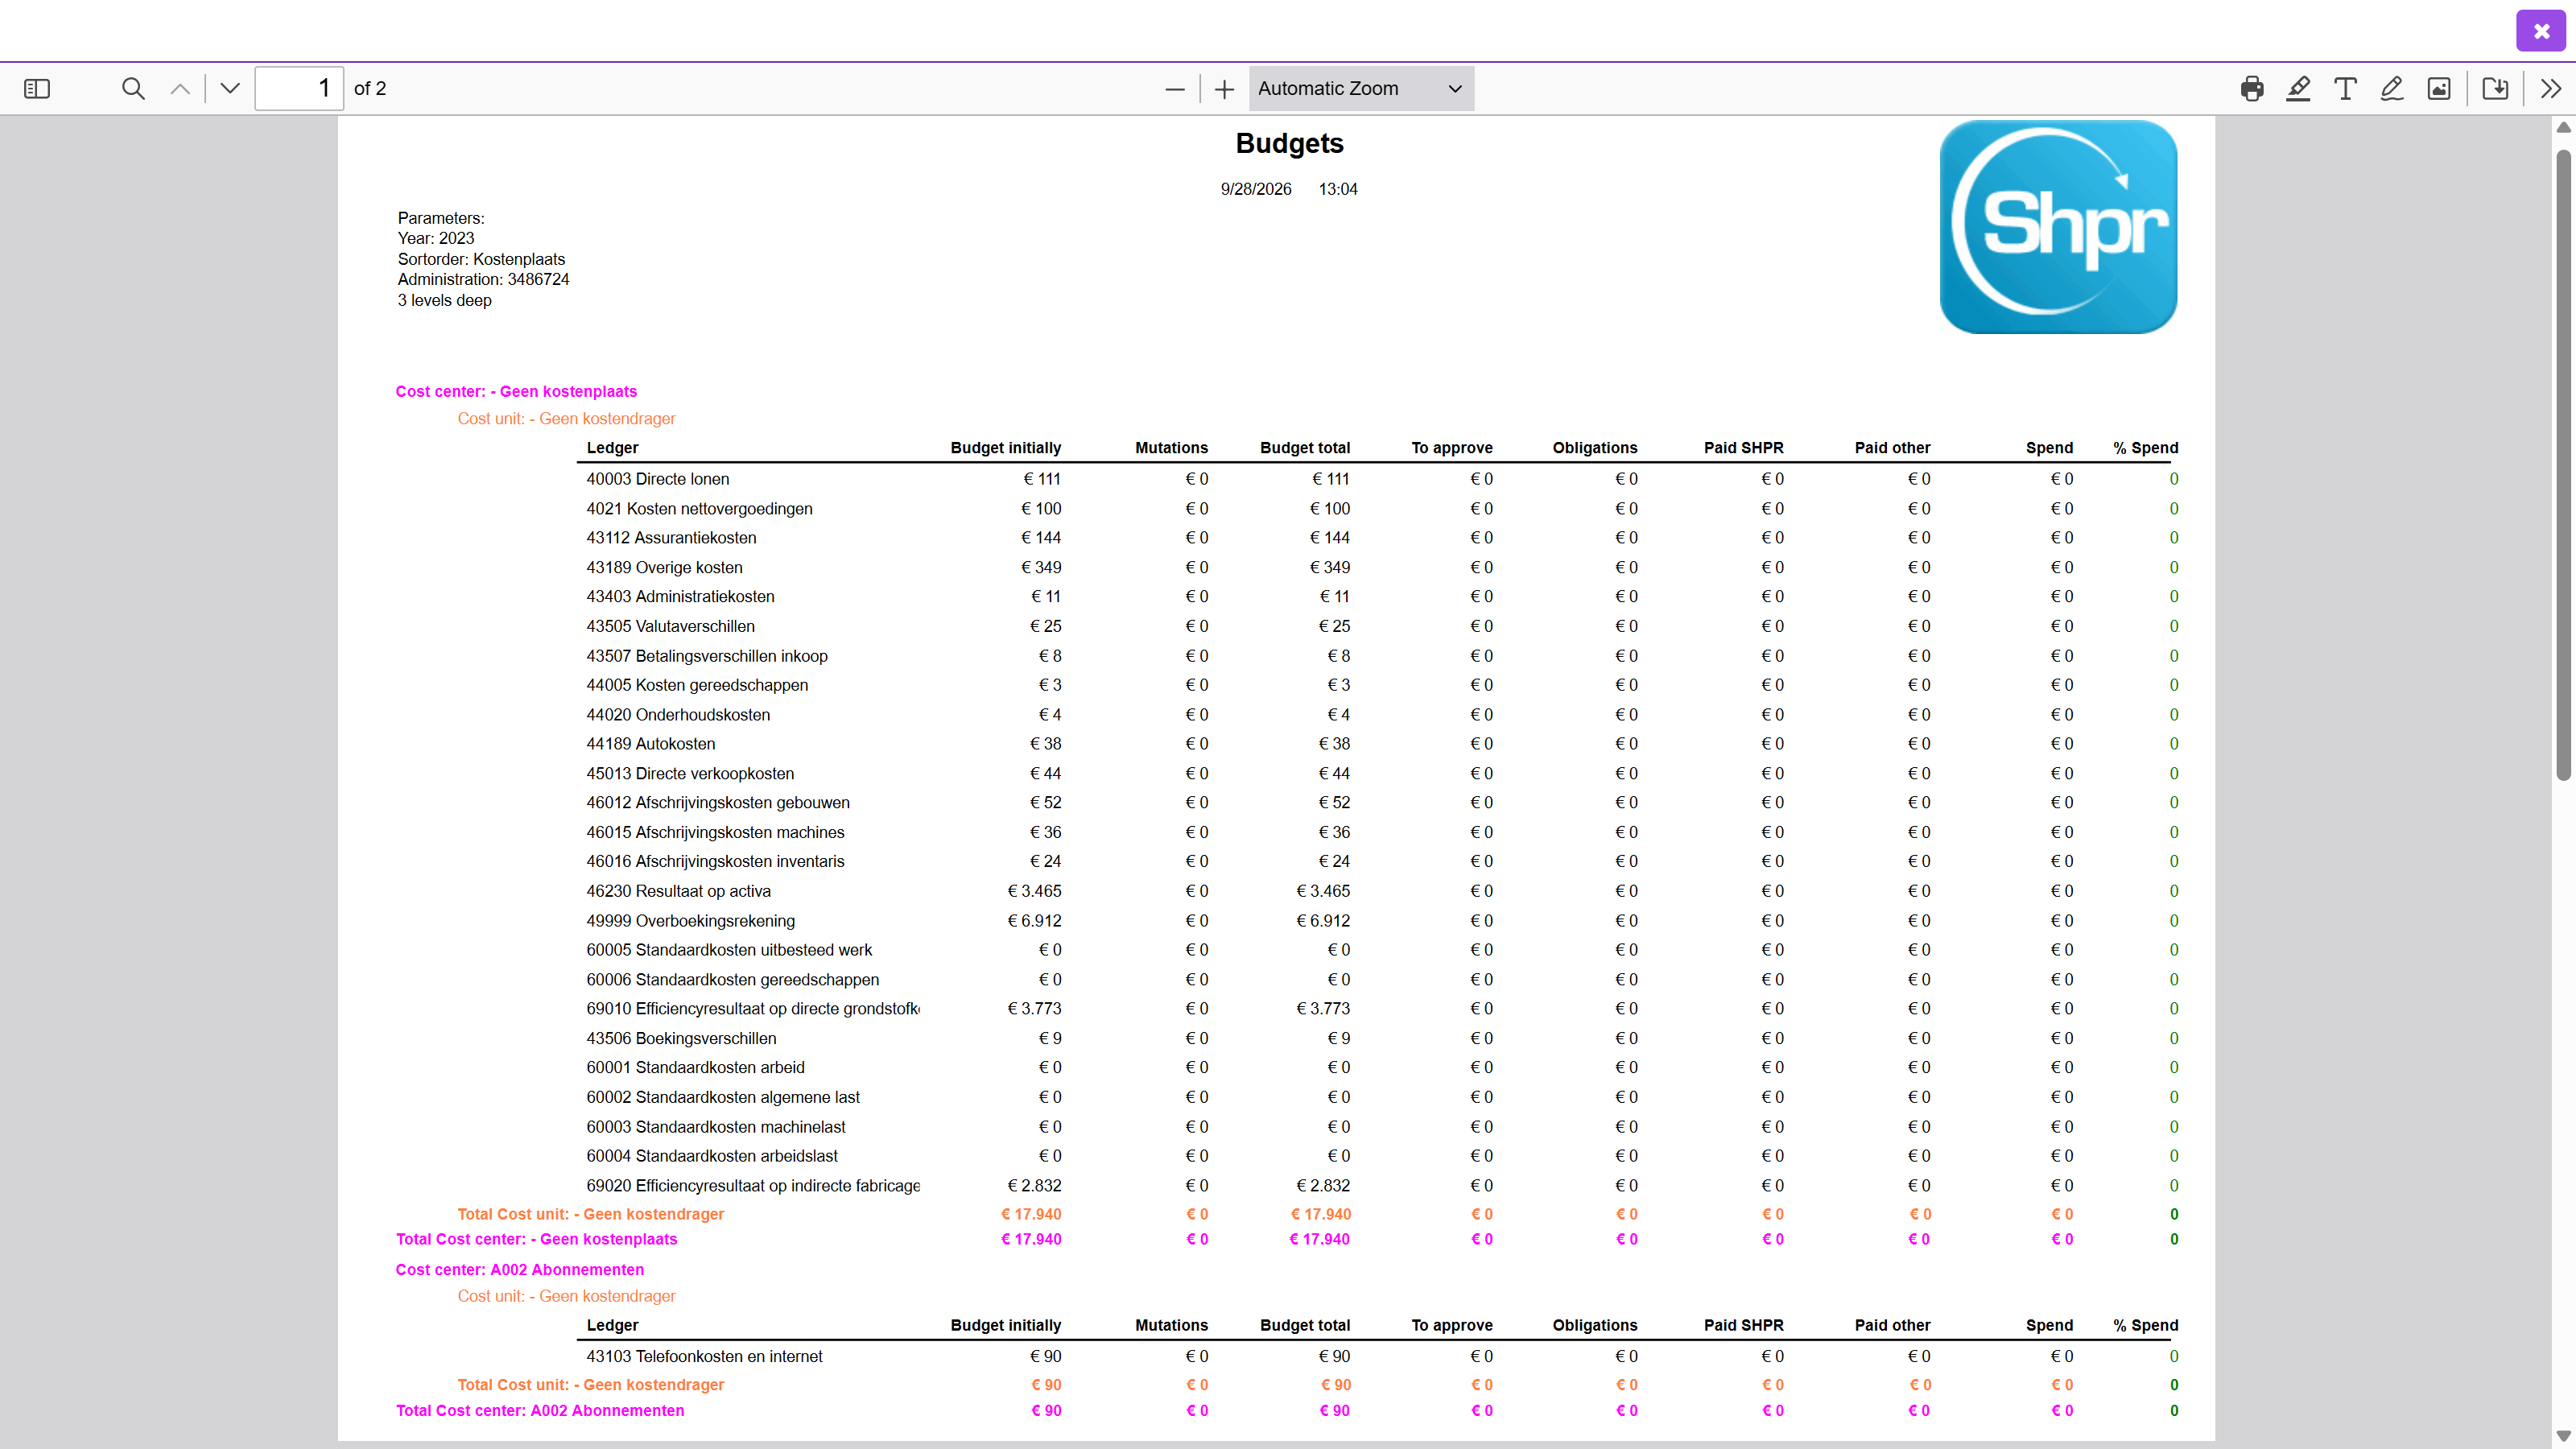2576x1449 pixels.
Task: Click the page number input field
Action: [x=299, y=89]
